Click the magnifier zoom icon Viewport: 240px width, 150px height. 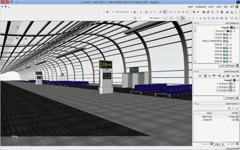click(x=141, y=12)
